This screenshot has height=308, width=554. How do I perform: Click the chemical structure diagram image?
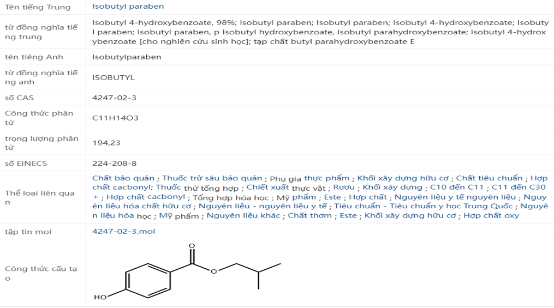coord(187,272)
